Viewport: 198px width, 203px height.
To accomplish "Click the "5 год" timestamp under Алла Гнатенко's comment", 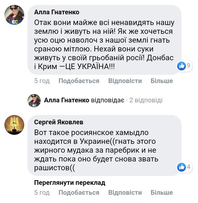I will [42, 81].
